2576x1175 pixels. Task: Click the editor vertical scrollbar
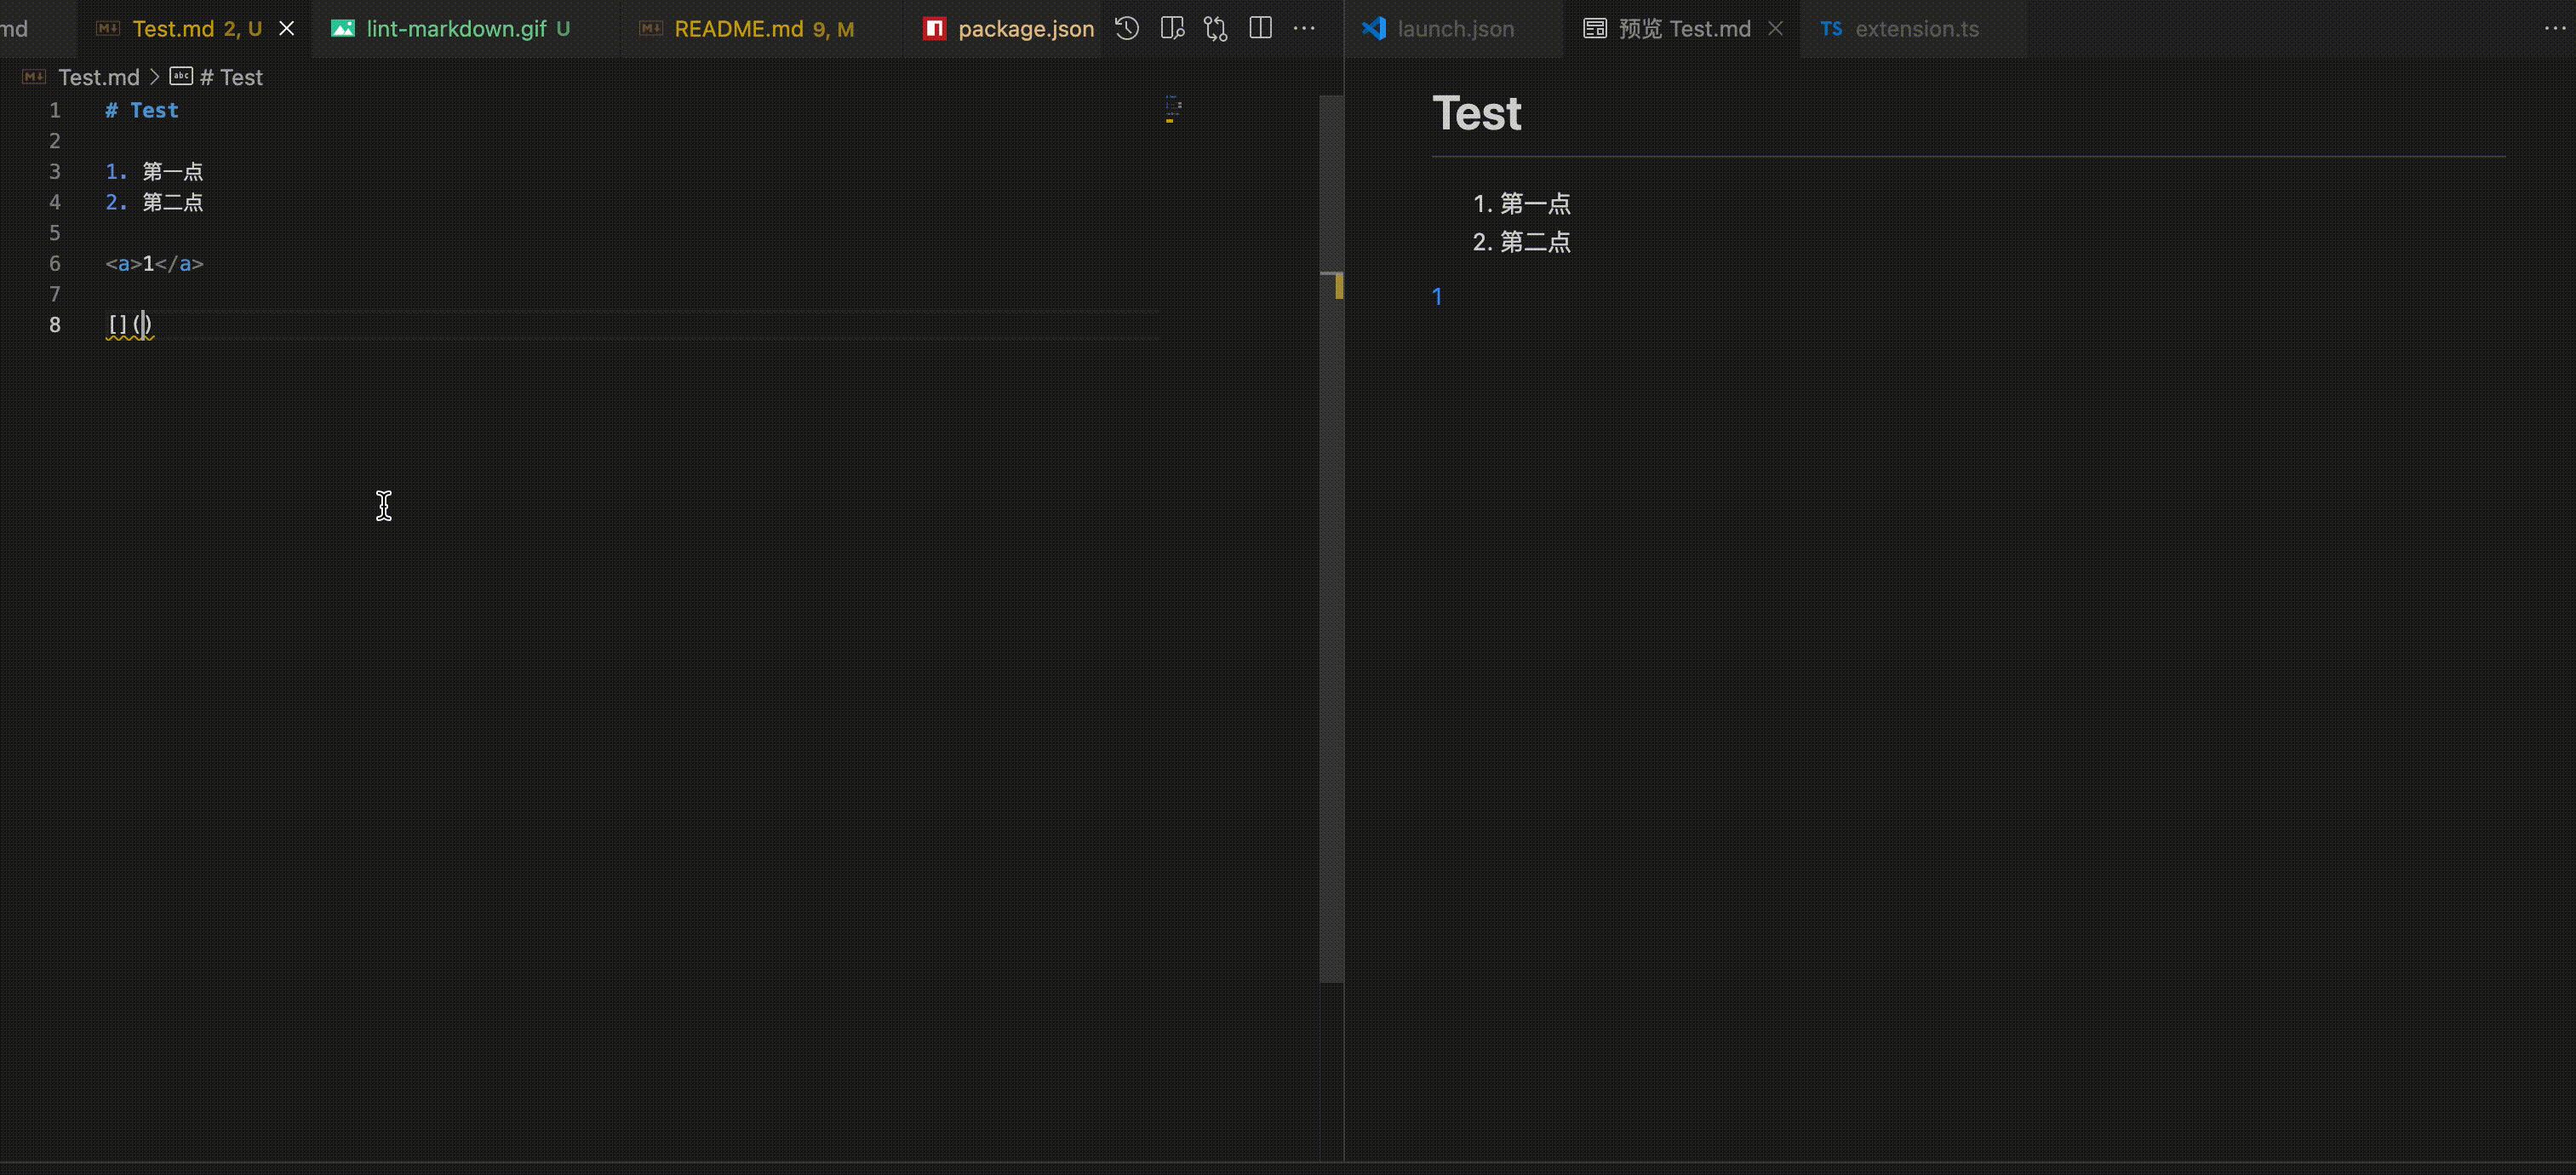coord(1331,600)
